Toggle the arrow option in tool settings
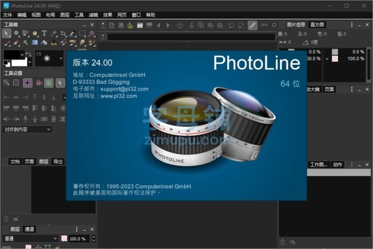Screen dimensions: 373x249 click(x=60, y=83)
